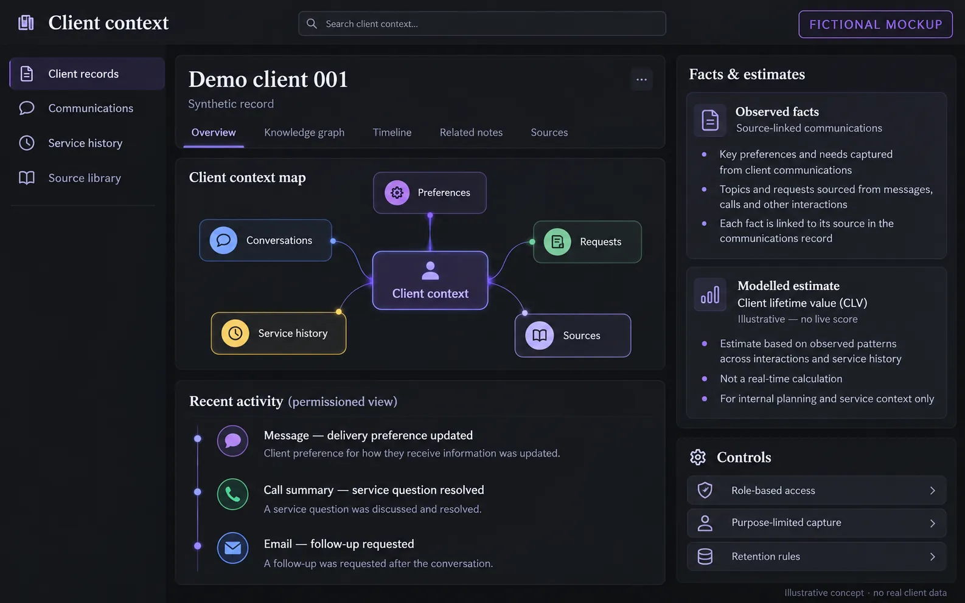Click the Call summary phone icon
The width and height of the screenshot is (965, 603).
tap(232, 494)
